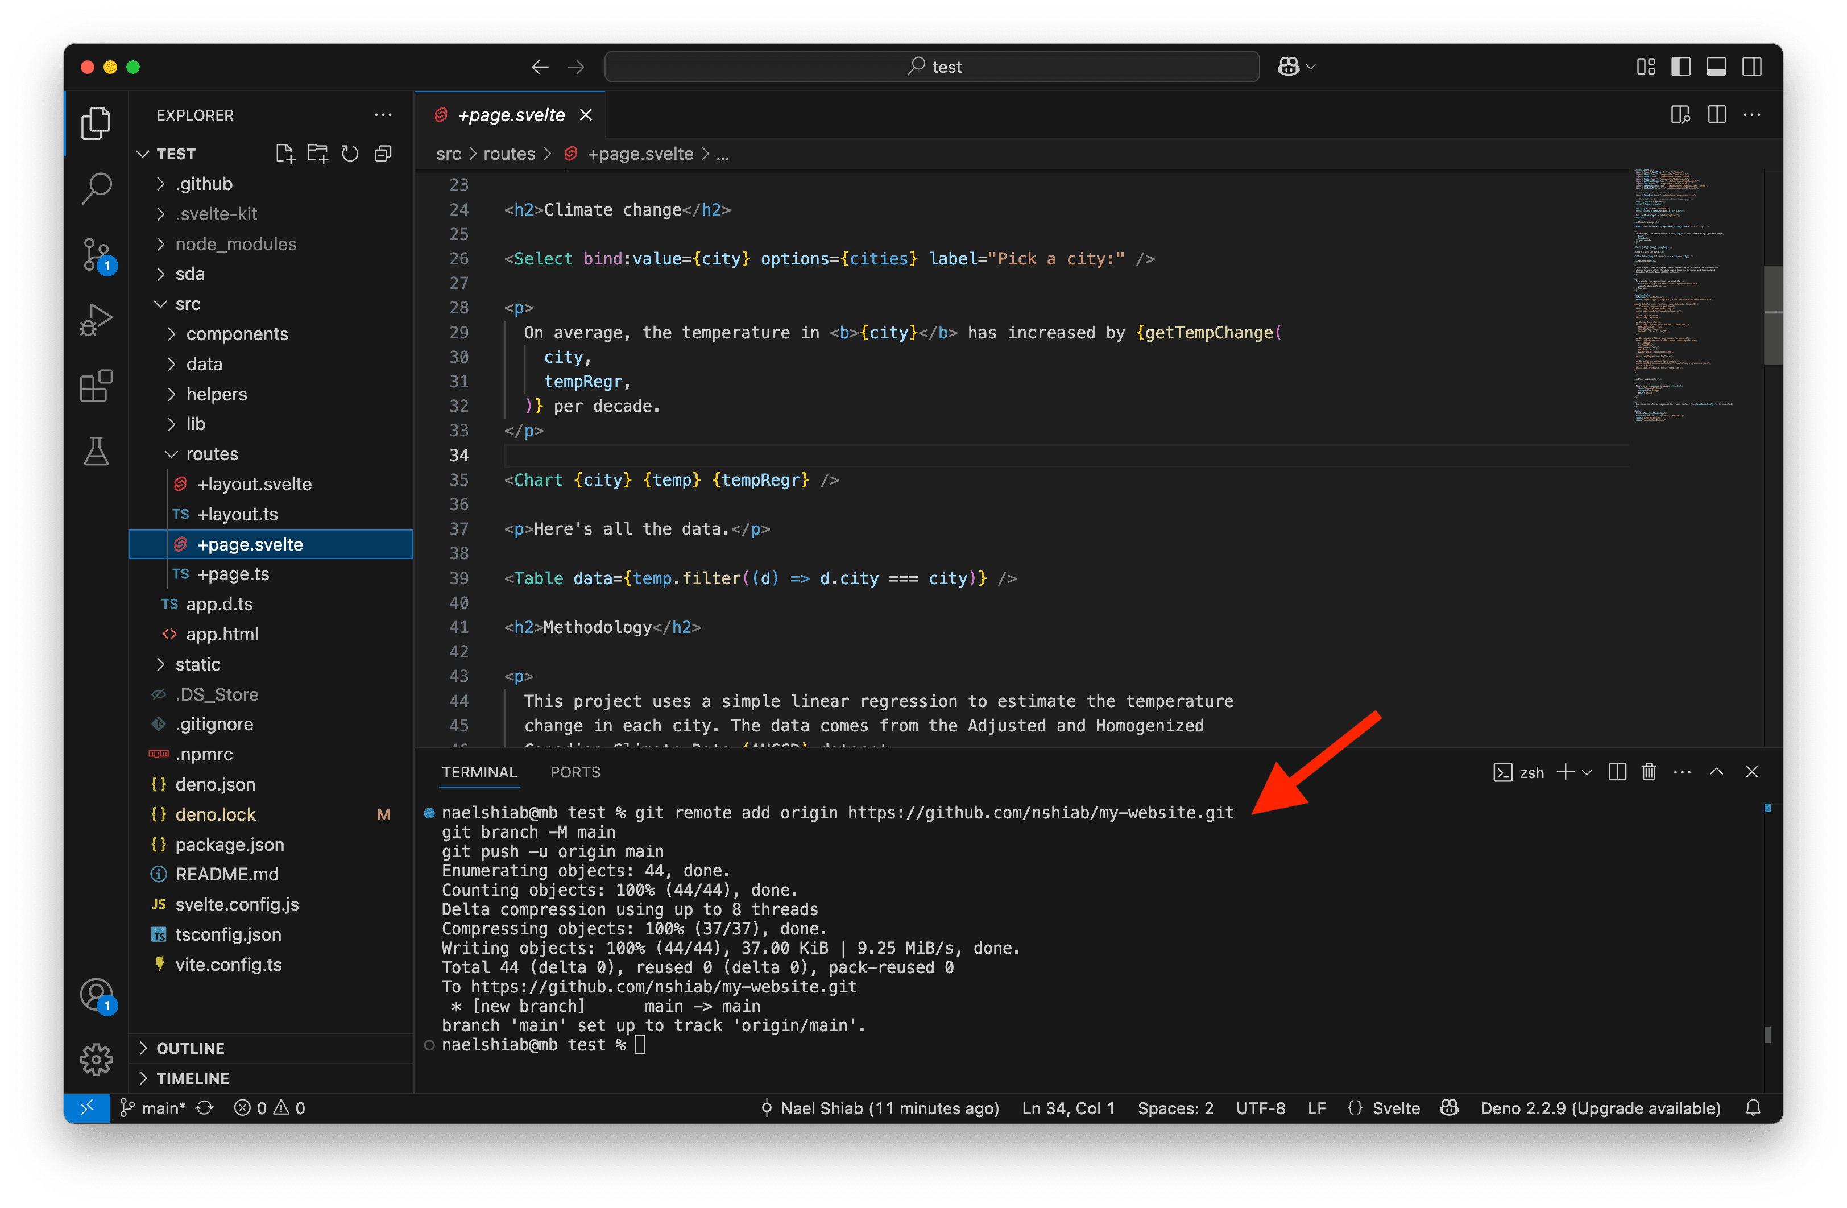Switch to the PORTS tab
Image resolution: width=1847 pixels, height=1208 pixels.
(x=575, y=772)
